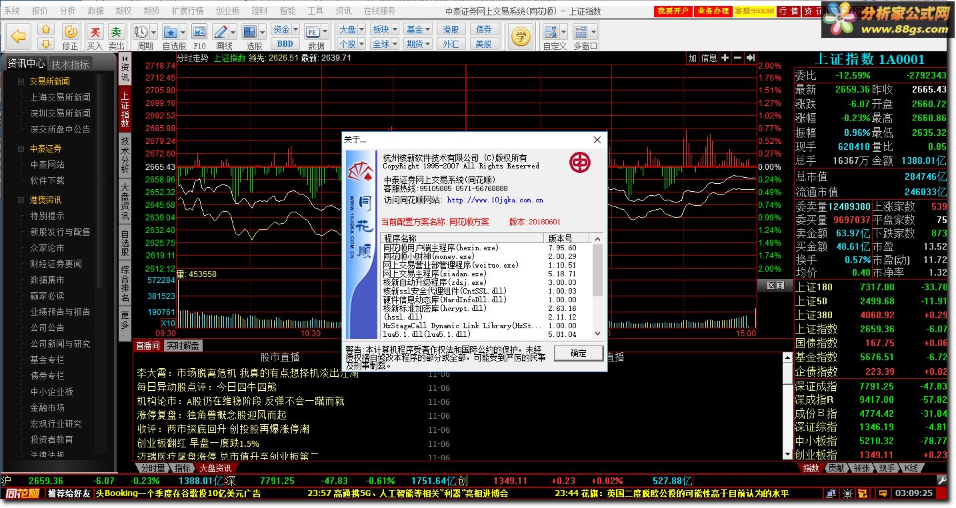
Task: Open the 扩展行情 menu
Action: point(187,11)
